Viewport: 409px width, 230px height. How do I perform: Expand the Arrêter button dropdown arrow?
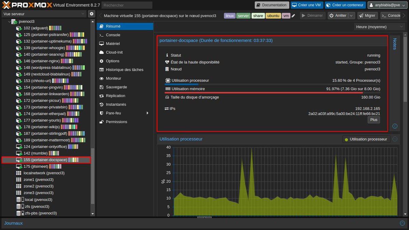351,15
